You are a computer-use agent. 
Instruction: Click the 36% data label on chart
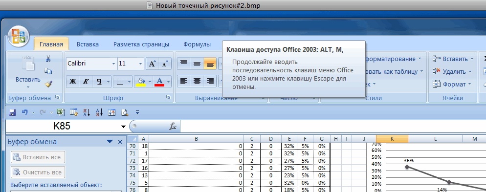pos(409,160)
